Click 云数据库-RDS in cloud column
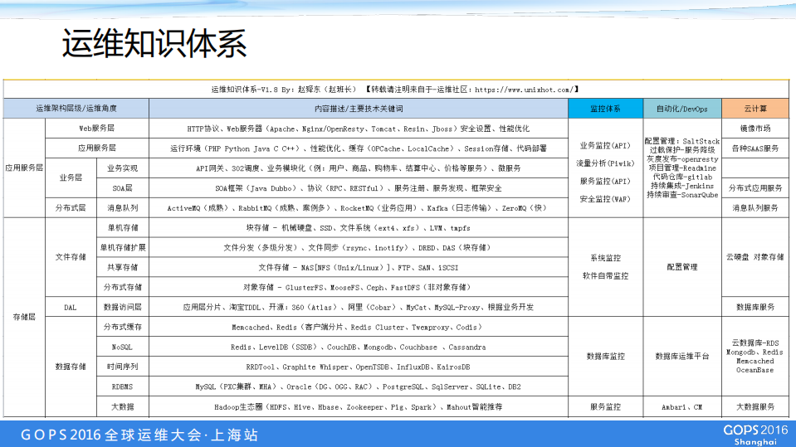Viewport: 796px width, 447px height. pyautogui.click(x=755, y=343)
